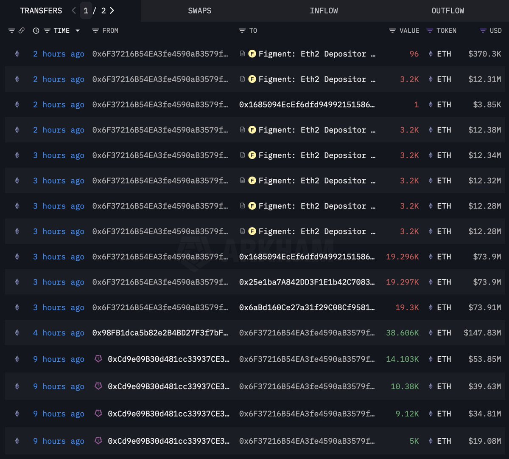Open '9 hours ago' link in $53.85M row
The width and height of the screenshot is (509, 459).
pos(59,359)
